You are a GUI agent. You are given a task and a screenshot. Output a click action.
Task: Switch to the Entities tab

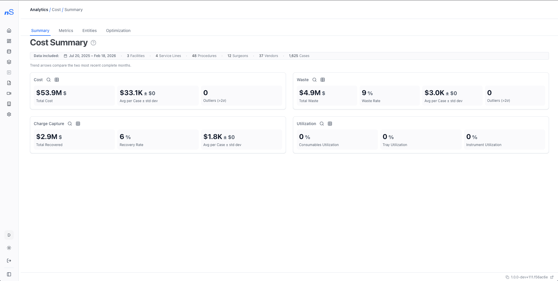coord(90,31)
